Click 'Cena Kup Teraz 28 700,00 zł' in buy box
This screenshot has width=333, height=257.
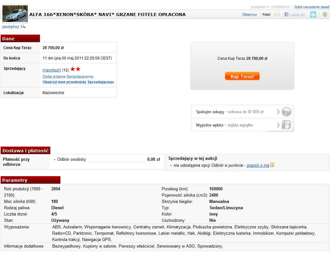coord(242,59)
